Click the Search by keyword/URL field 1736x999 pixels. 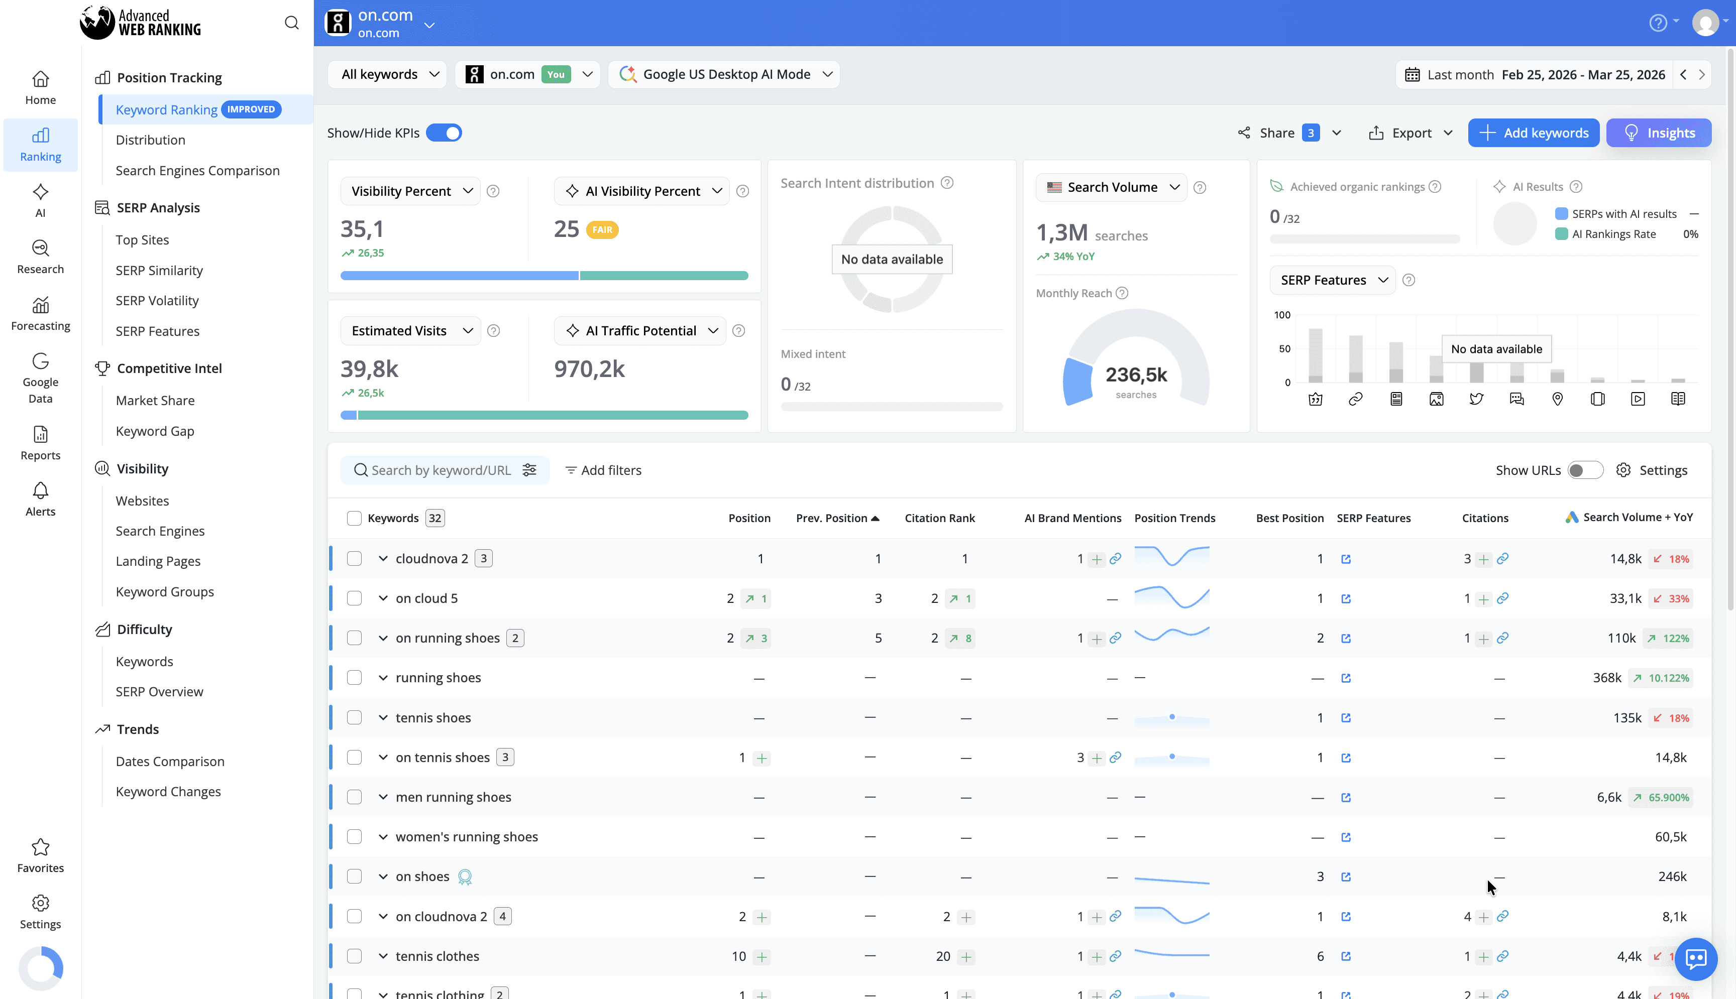click(x=440, y=470)
